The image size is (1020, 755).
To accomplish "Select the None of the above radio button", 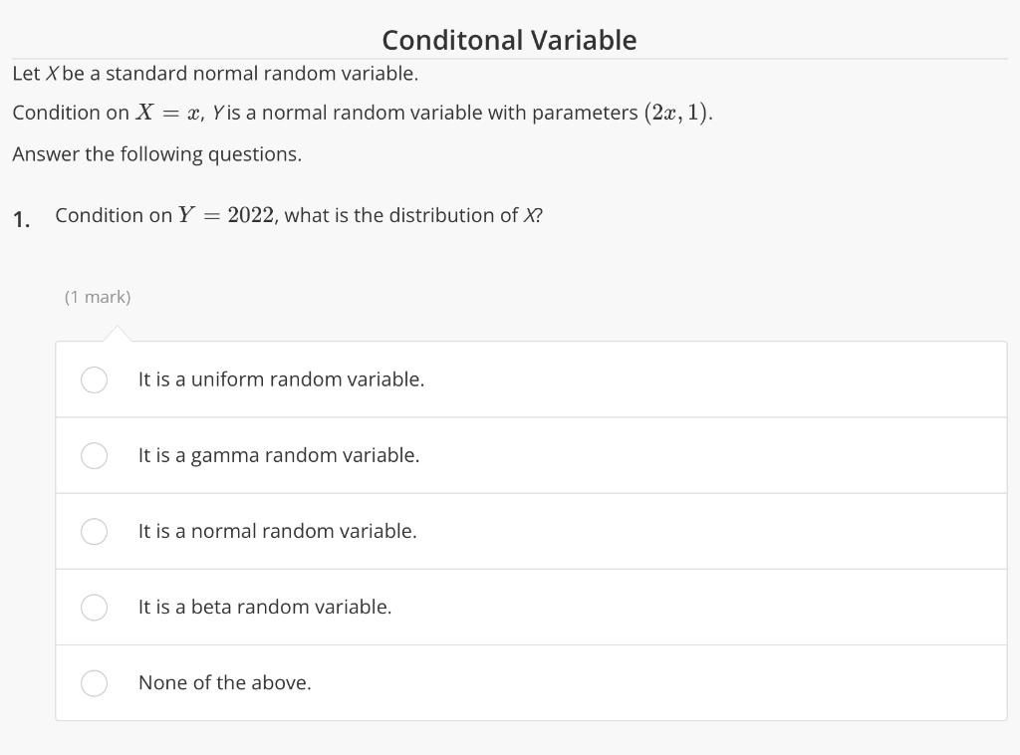I will (95, 683).
